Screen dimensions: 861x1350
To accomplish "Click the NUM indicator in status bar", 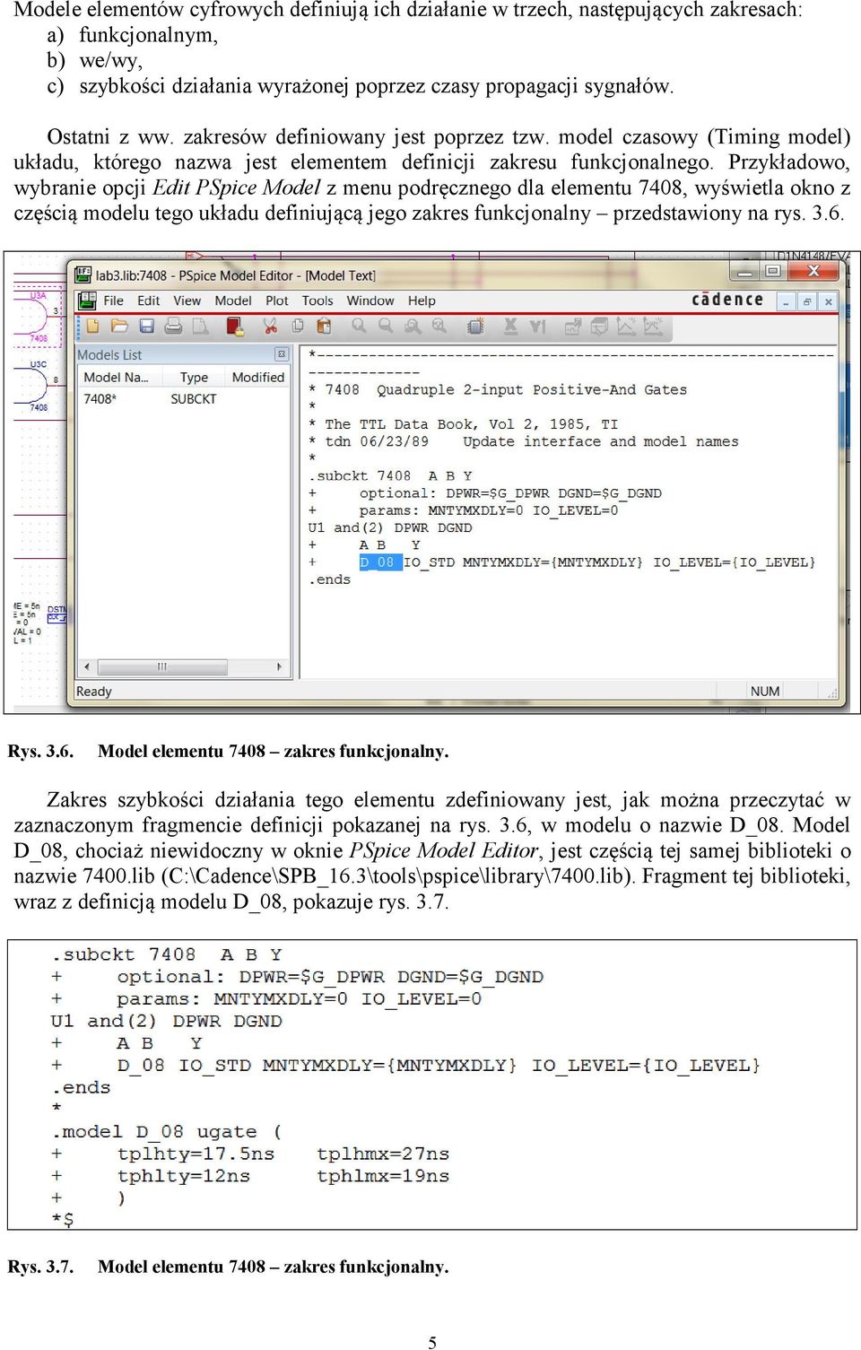I will [765, 691].
